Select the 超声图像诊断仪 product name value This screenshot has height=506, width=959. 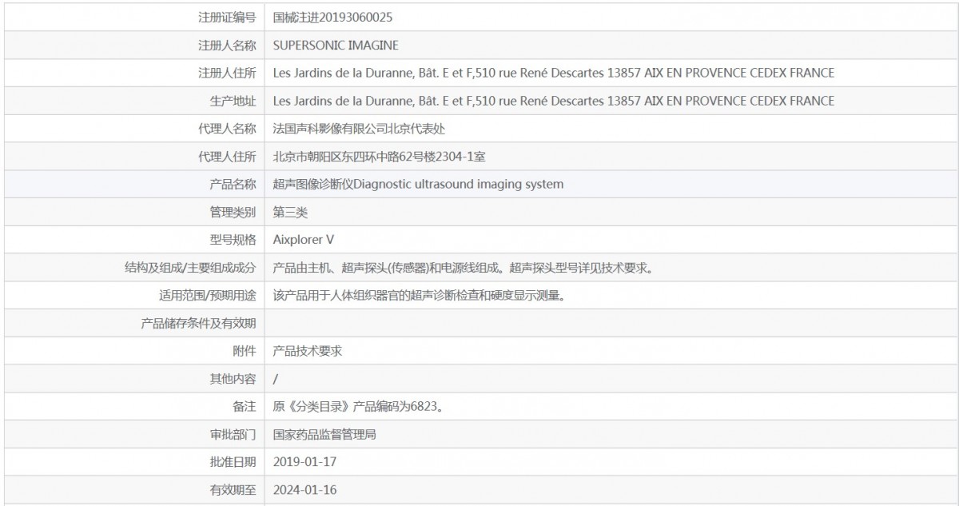tap(418, 184)
